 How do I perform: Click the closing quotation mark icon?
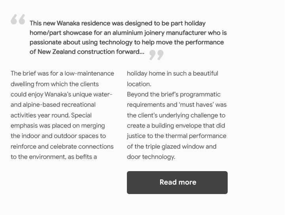click(x=156, y=55)
